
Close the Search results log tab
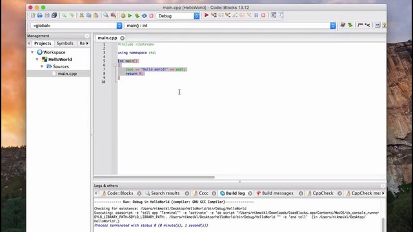pyautogui.click(x=187, y=193)
